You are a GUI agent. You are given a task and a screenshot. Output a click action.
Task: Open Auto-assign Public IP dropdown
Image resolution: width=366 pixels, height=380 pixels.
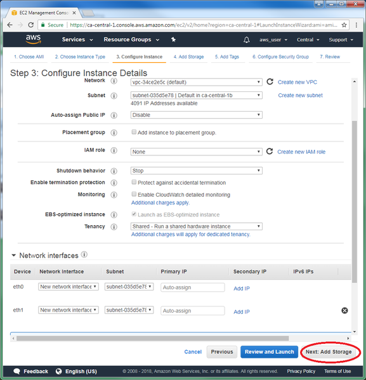(197, 115)
